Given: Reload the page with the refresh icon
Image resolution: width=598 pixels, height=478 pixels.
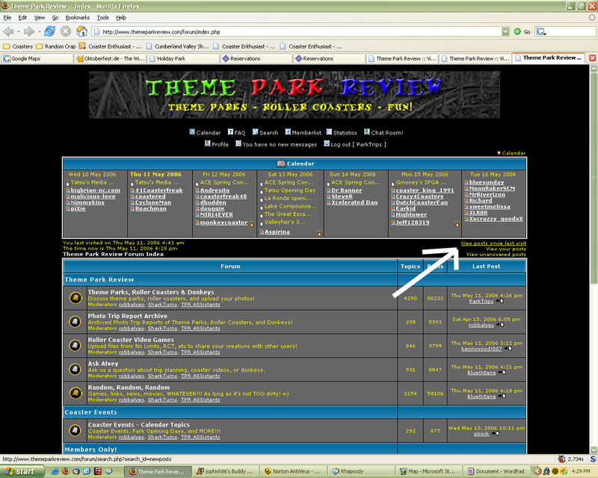Looking at the screenshot, I should 49,31.
